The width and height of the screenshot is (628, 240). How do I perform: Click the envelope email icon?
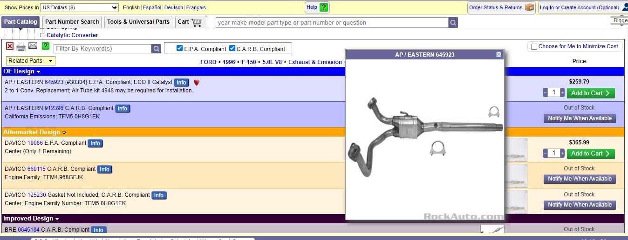(33, 45)
